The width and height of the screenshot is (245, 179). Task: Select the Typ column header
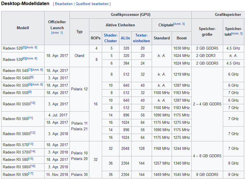pos(79,32)
